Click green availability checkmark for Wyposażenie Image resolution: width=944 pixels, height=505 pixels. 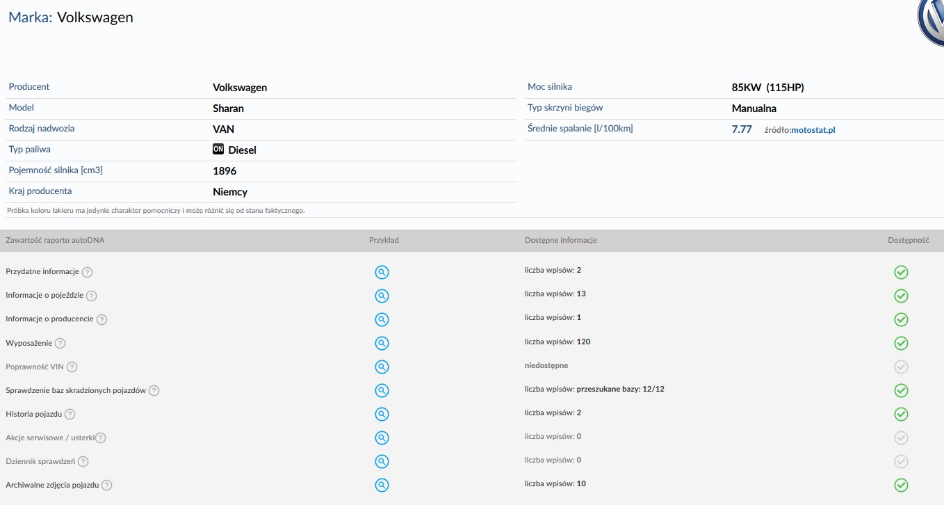[x=901, y=343]
